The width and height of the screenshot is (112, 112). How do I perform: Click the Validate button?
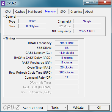[78, 108]
